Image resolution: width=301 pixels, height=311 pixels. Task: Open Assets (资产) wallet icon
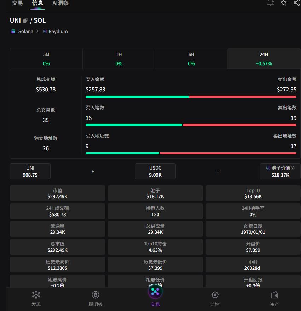[274, 299]
